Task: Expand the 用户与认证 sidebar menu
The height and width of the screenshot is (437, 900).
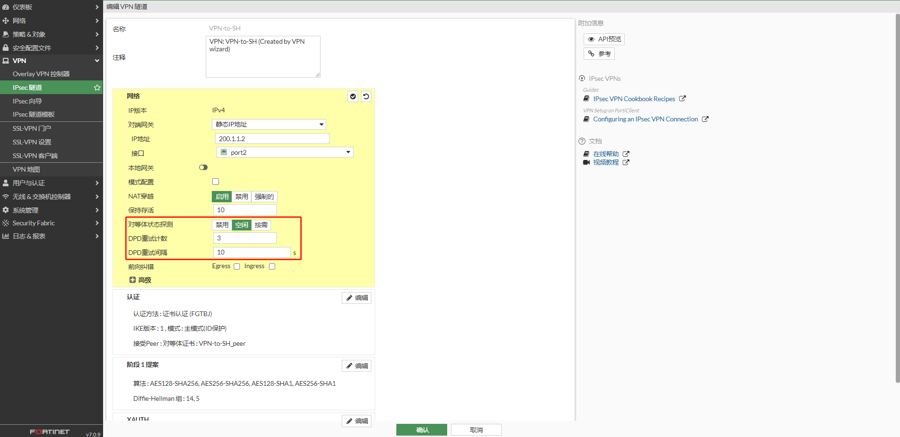Action: pyautogui.click(x=51, y=183)
